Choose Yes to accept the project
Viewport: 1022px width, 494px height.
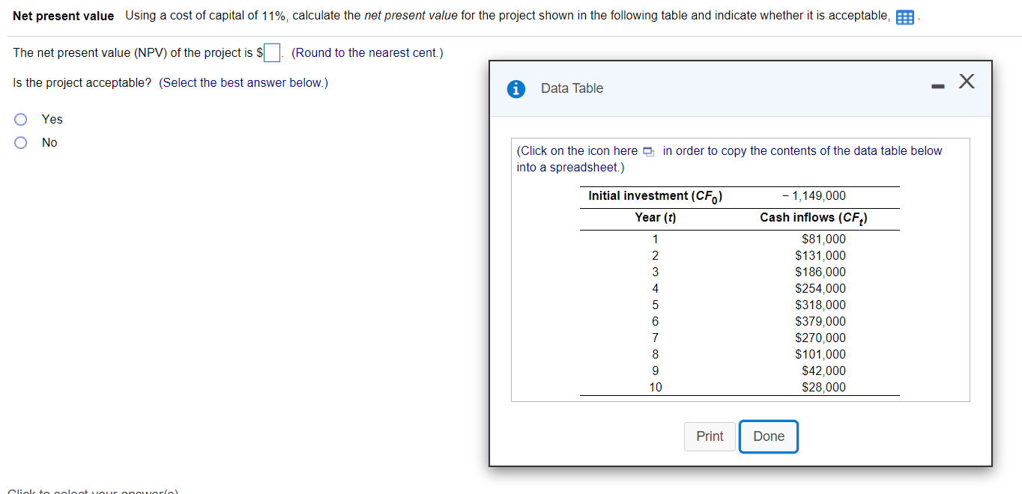pyautogui.click(x=20, y=119)
